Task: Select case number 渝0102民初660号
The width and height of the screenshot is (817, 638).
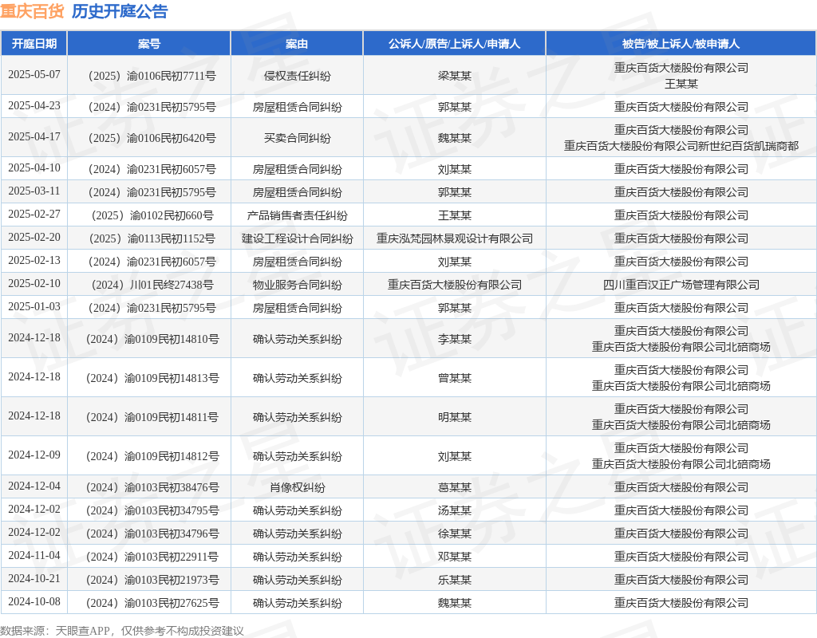Action: pyautogui.click(x=152, y=215)
